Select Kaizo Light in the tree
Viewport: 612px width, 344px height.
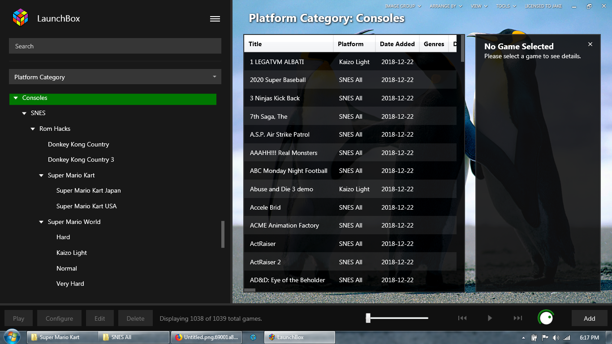pyautogui.click(x=72, y=253)
